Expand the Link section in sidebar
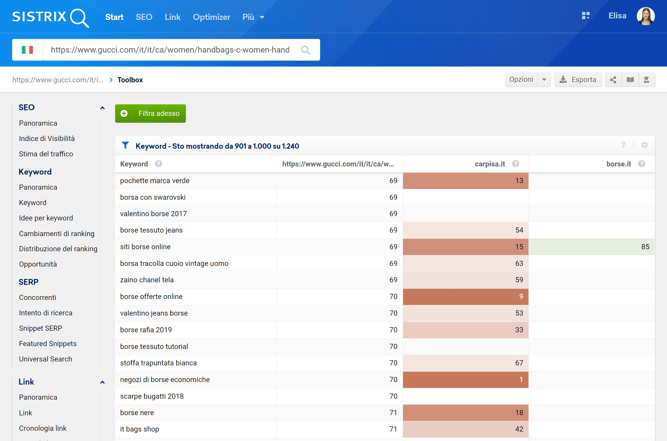The height and width of the screenshot is (441, 667). click(x=102, y=382)
